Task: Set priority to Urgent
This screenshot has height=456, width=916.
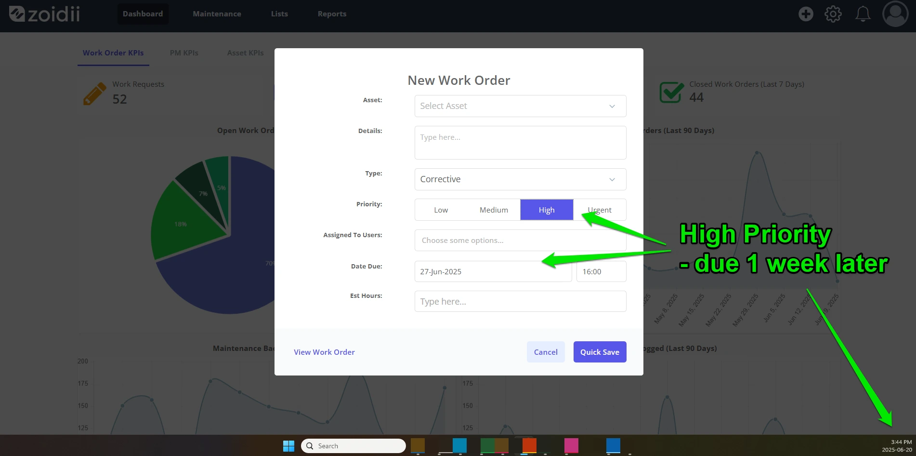Action: point(600,210)
